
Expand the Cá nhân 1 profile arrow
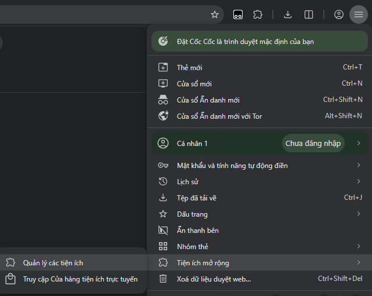359,143
